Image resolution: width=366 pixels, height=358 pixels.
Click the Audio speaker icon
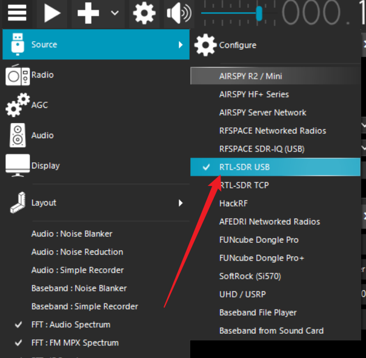[x=17, y=136]
